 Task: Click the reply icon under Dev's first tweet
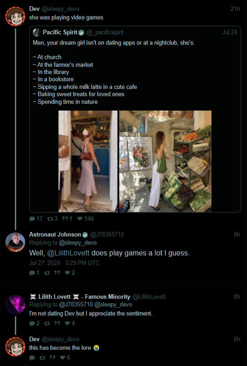click(x=32, y=219)
